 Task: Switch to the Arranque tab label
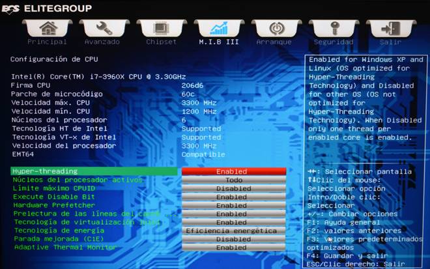(274, 42)
